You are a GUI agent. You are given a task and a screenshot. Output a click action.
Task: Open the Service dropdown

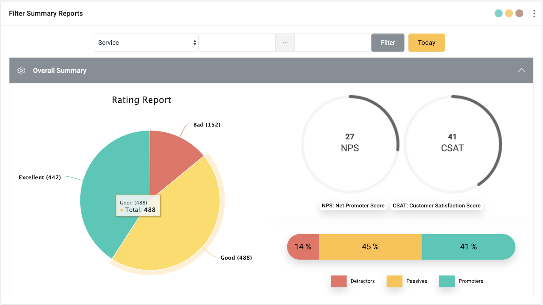146,43
